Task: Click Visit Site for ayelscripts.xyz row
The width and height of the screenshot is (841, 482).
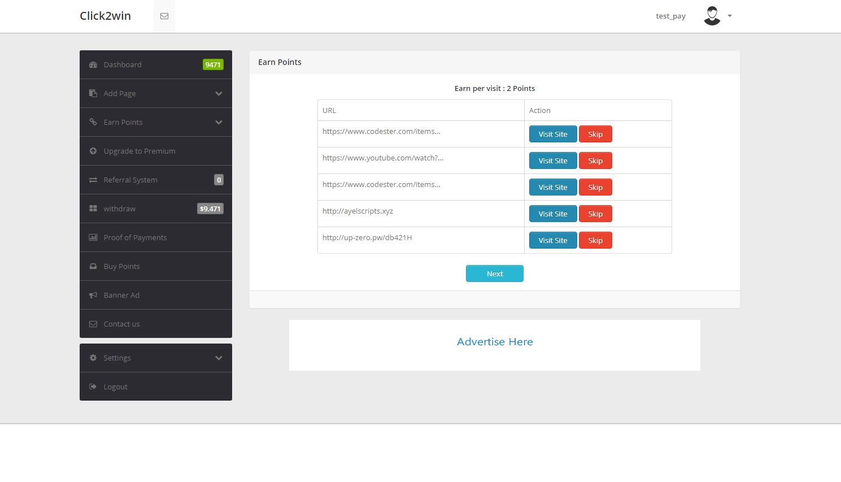Action: point(553,214)
